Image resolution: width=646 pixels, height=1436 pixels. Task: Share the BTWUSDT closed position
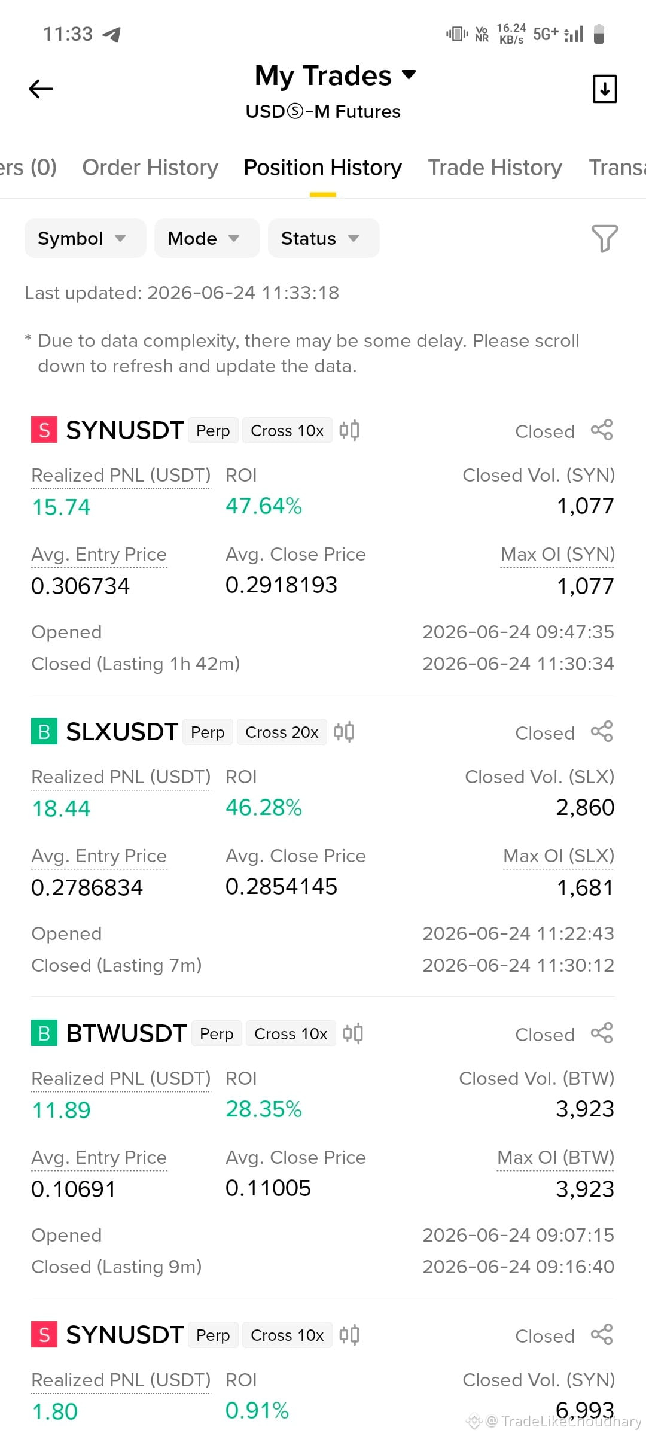(602, 1033)
